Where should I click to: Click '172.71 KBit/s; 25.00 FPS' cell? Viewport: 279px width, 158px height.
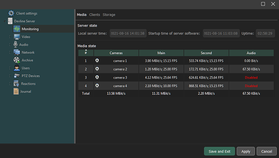point(206,69)
